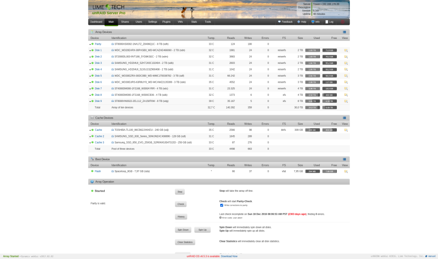Click the Spin Down button
This screenshot has height=259, width=438.
[x=183, y=230]
